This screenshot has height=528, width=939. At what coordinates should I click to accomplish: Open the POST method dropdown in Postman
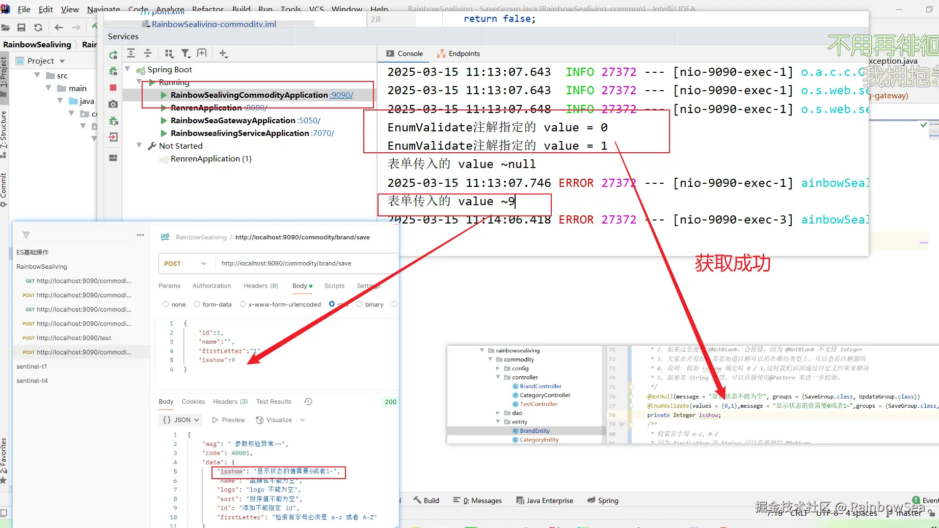pyautogui.click(x=185, y=264)
